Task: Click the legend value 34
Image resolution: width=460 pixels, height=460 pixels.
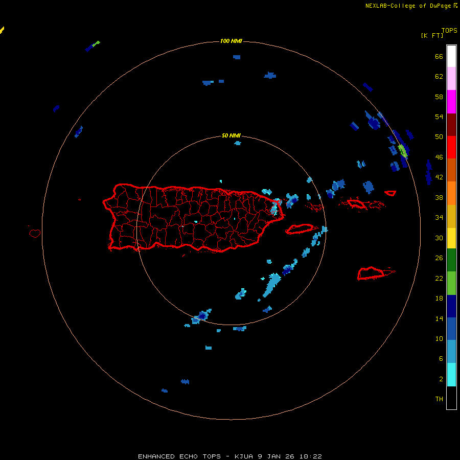Action: pyautogui.click(x=439, y=217)
